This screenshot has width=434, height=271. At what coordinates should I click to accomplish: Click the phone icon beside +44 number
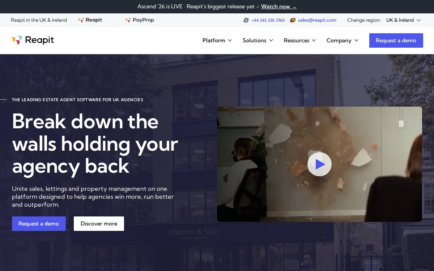coord(246,20)
